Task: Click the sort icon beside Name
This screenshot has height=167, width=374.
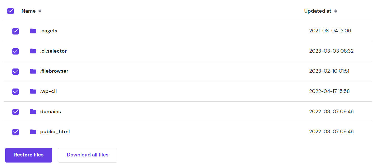Action: 40,11
